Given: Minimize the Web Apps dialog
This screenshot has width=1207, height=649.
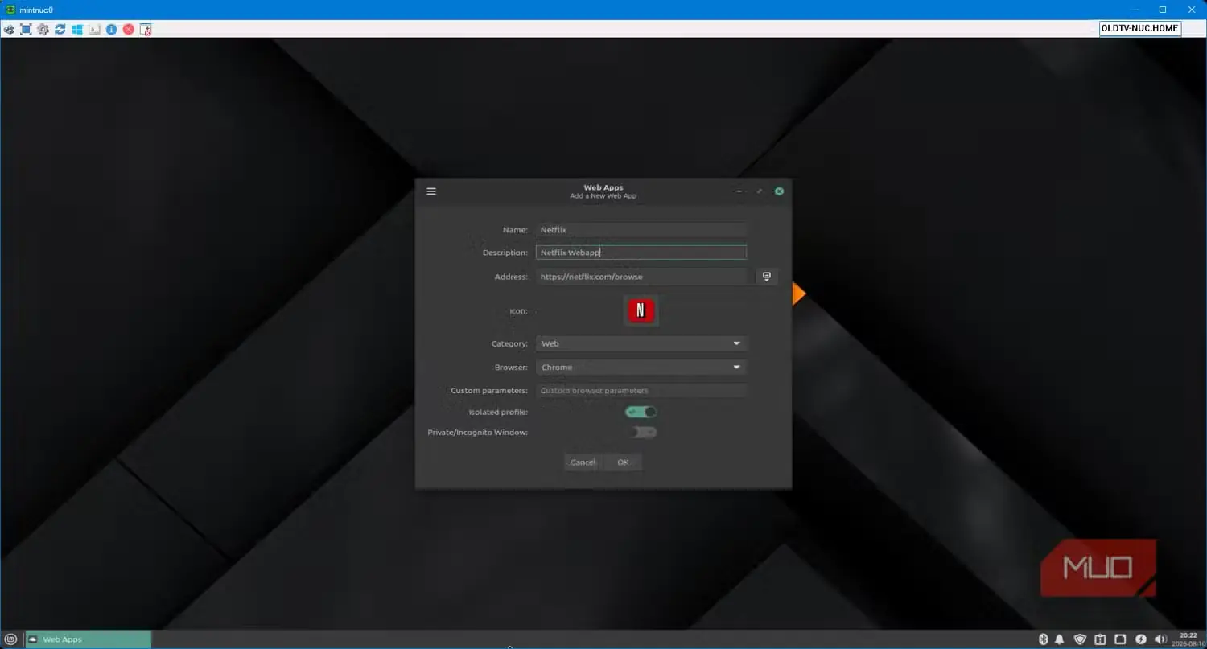Looking at the screenshot, I should point(739,191).
